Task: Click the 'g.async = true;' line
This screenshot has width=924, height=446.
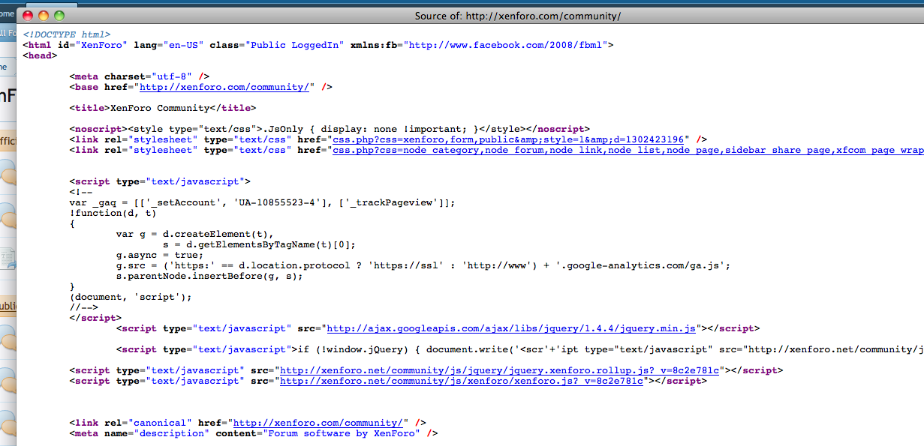Action: click(x=159, y=255)
